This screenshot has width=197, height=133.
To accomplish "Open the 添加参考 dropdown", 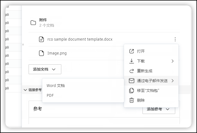I will click(159, 109).
